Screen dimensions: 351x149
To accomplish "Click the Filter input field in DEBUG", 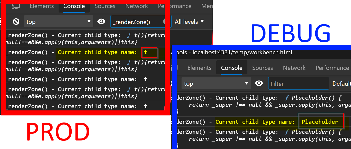I will 298,83.
